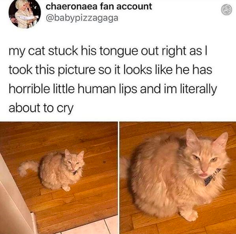Expand the left cat photo
Screen dimensions: 236x234
click(58, 178)
